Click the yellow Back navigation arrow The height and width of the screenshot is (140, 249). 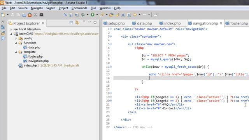pos(135,15)
